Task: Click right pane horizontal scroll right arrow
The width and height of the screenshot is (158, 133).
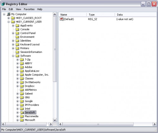Action: tap(155, 124)
